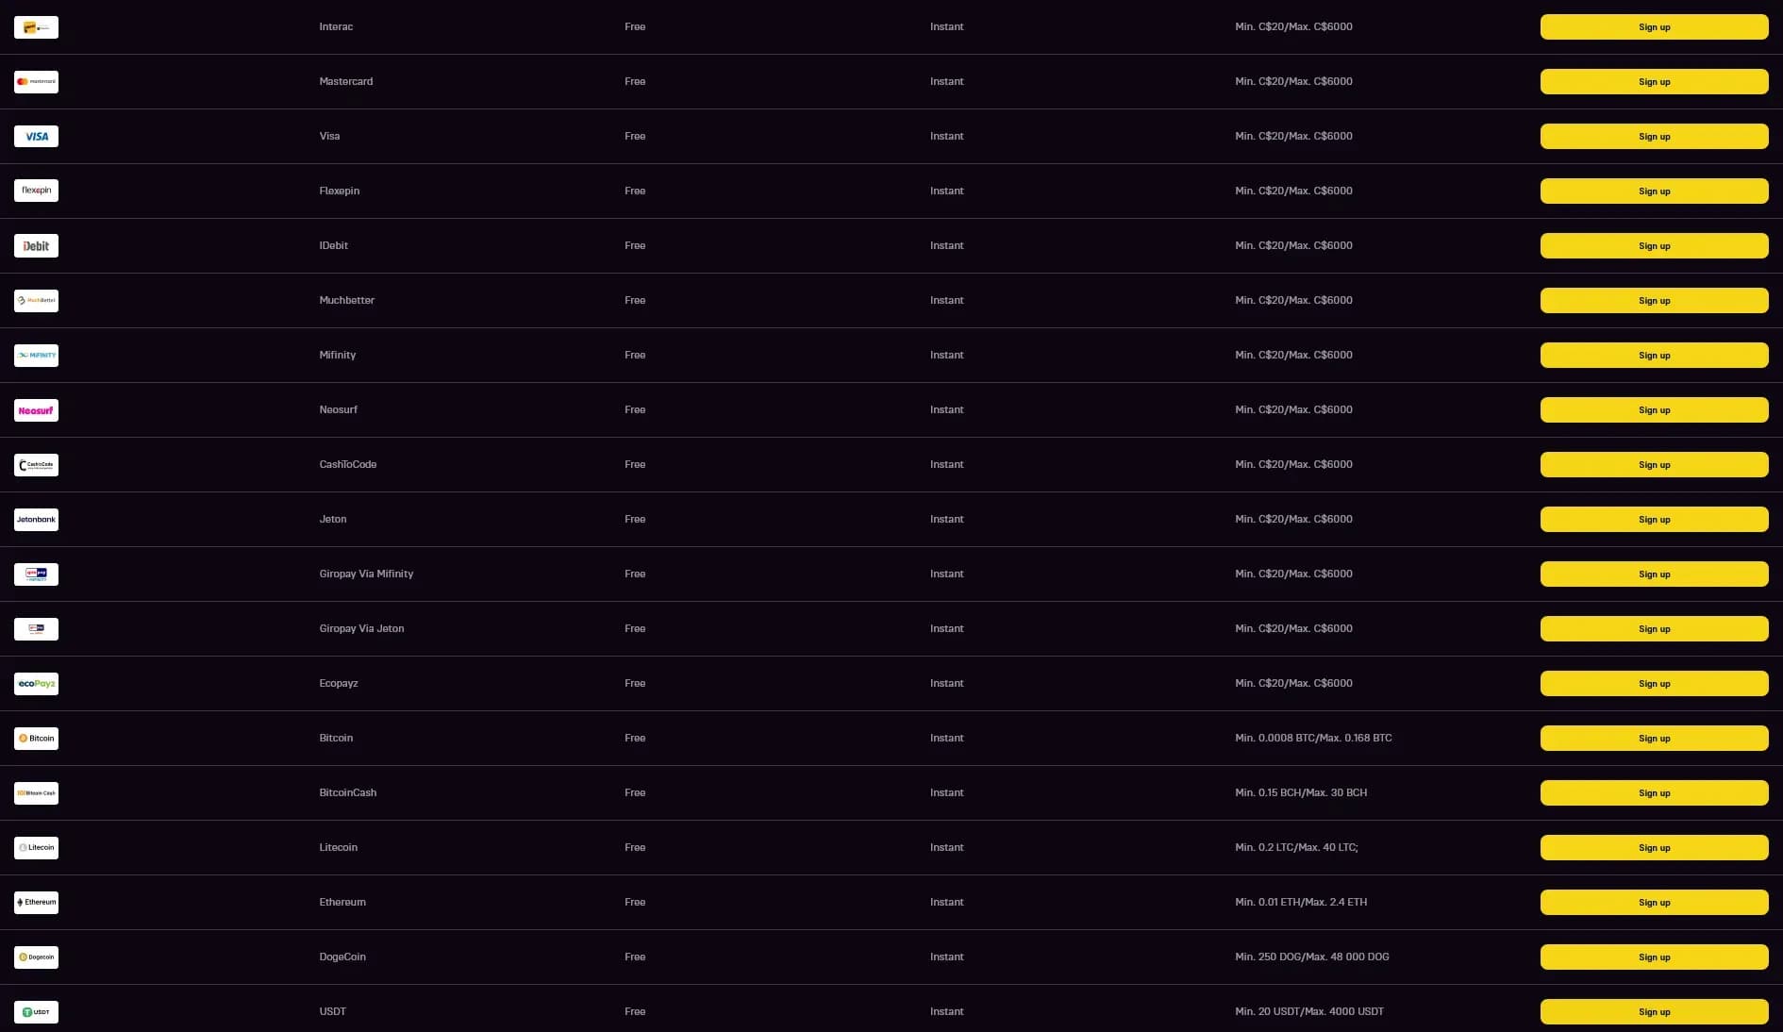
Task: Click the USDT Tether logo icon
Action: 36,1012
